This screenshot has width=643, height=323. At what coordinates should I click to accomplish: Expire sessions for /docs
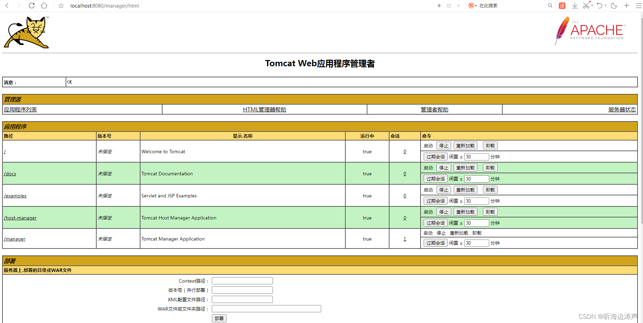[435, 179]
